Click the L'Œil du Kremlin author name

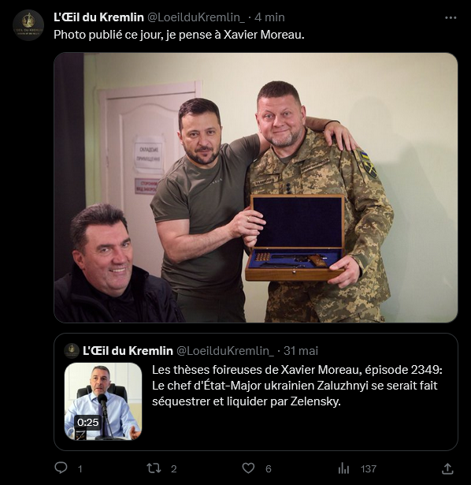click(x=98, y=17)
